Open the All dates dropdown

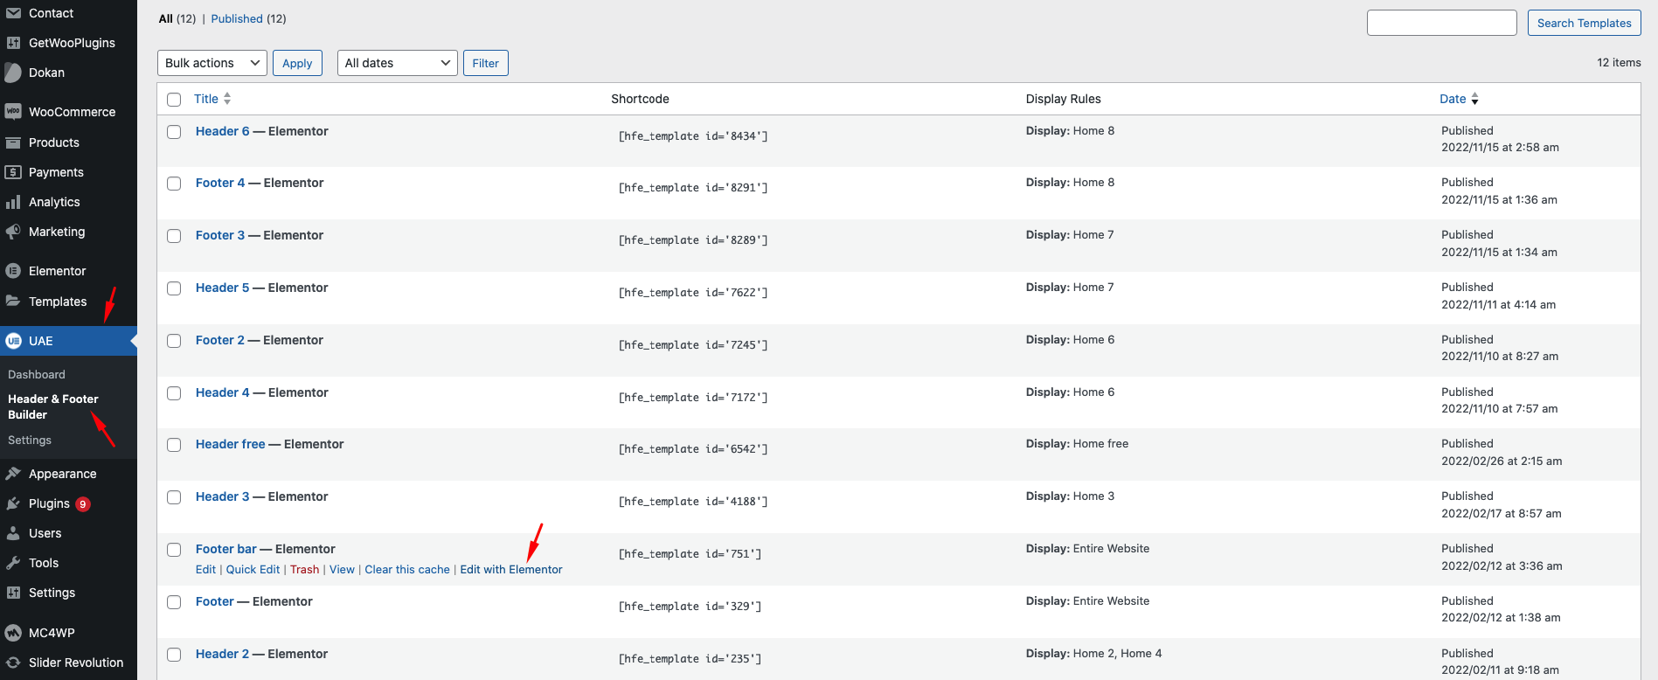click(x=398, y=63)
